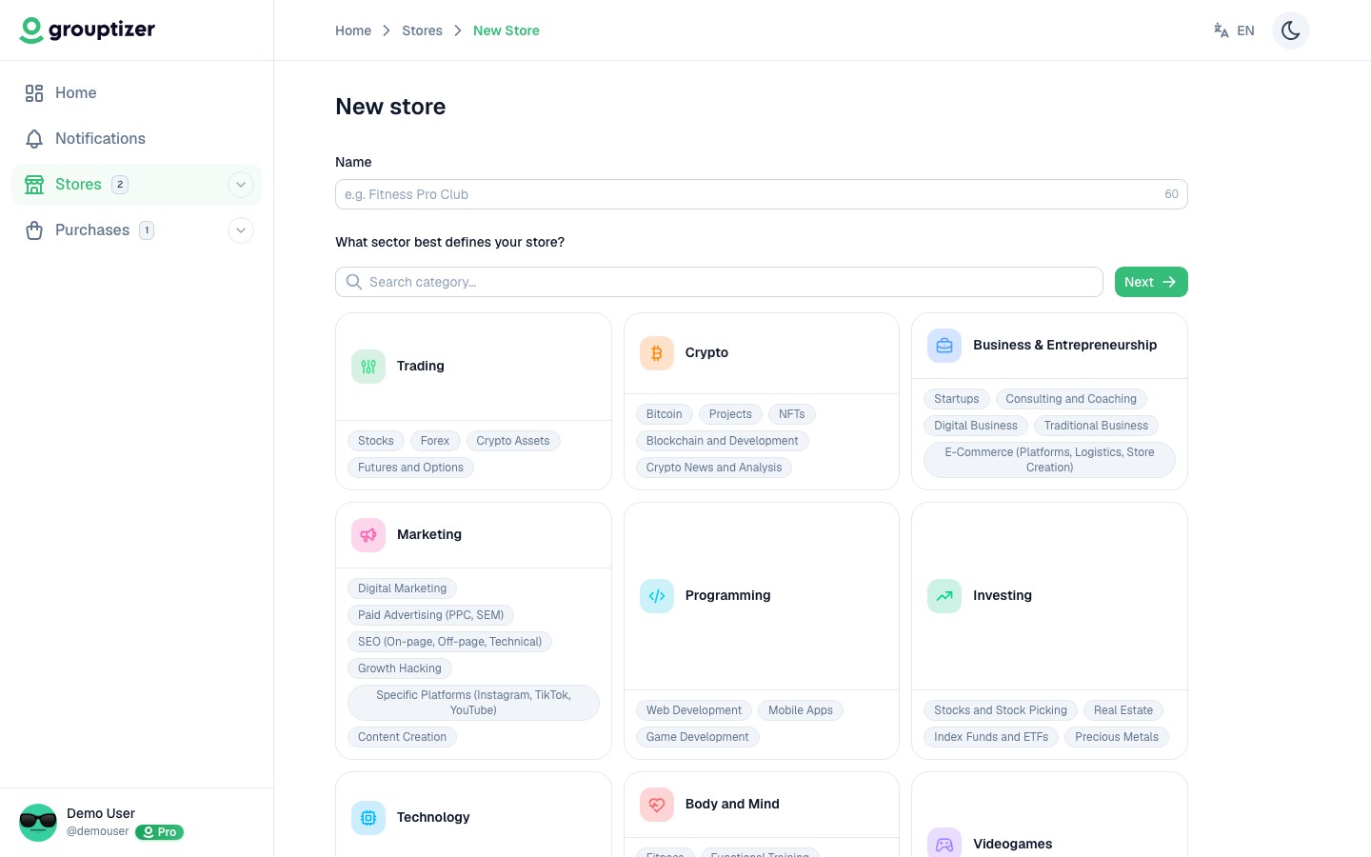The image size is (1371, 857).
Task: Open the EN language selector
Action: tap(1234, 30)
